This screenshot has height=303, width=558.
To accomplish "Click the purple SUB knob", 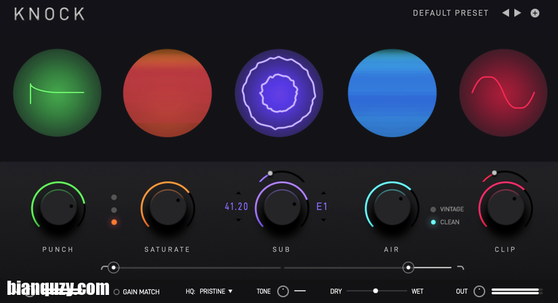I will click(x=282, y=207).
